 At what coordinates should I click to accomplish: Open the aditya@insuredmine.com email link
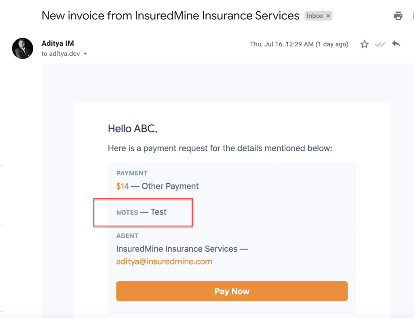(164, 261)
